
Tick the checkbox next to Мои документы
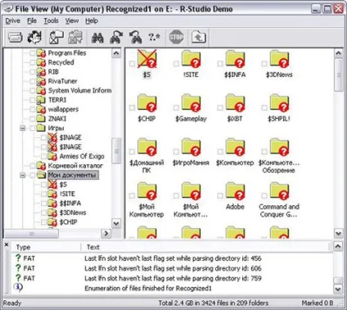pos(33,175)
